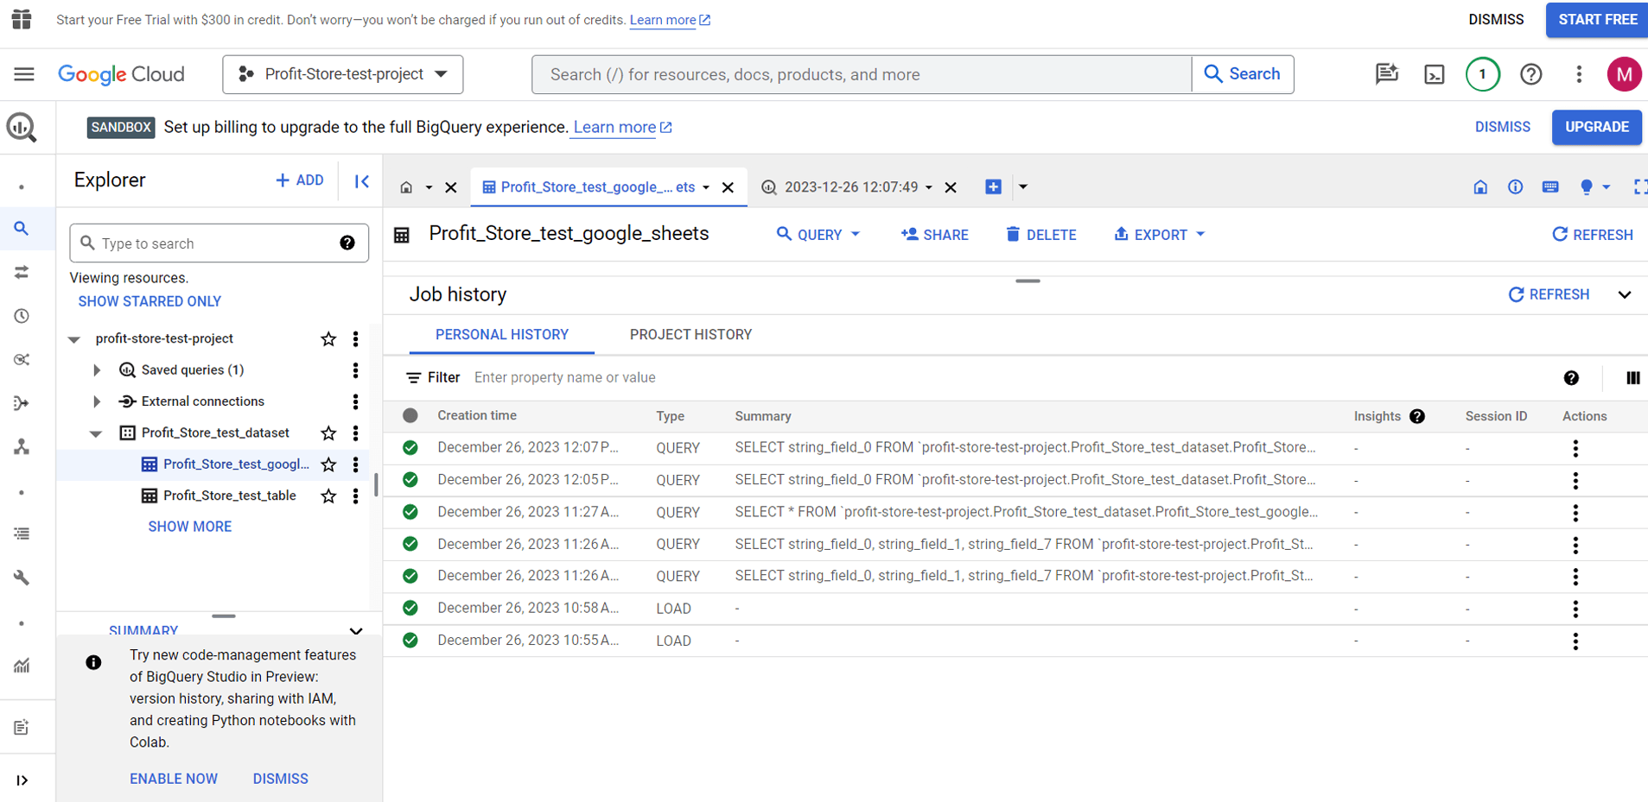Click the BigQuery logo icon in the left rail
The image size is (1648, 802).
coord(22,128)
